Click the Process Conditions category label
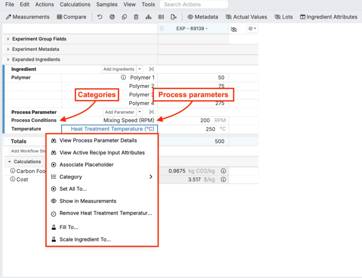The width and height of the screenshot is (362, 278). tap(34, 120)
